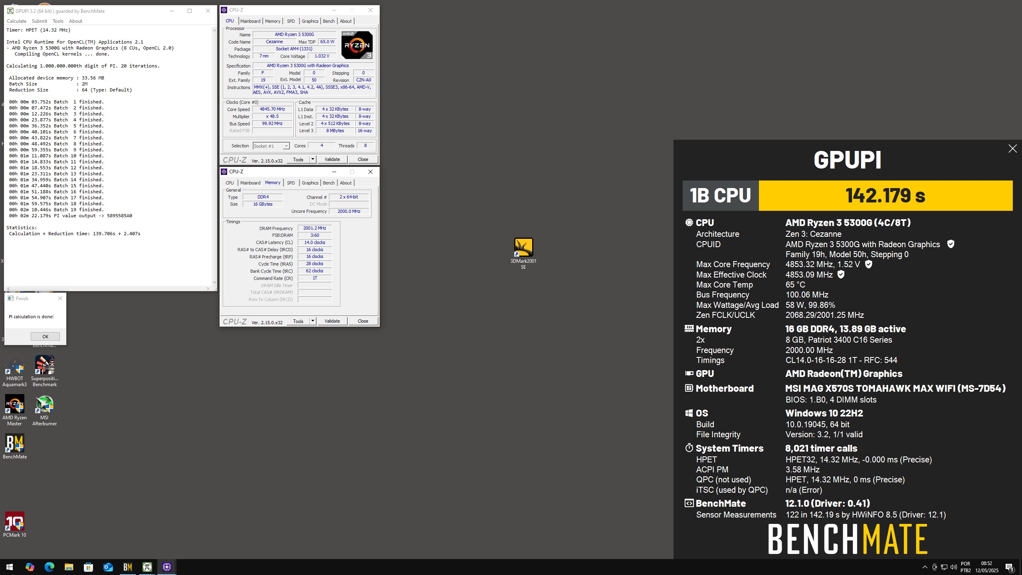Click Tools button in bottom CPU-Z window
1022x575 pixels.
coord(298,321)
